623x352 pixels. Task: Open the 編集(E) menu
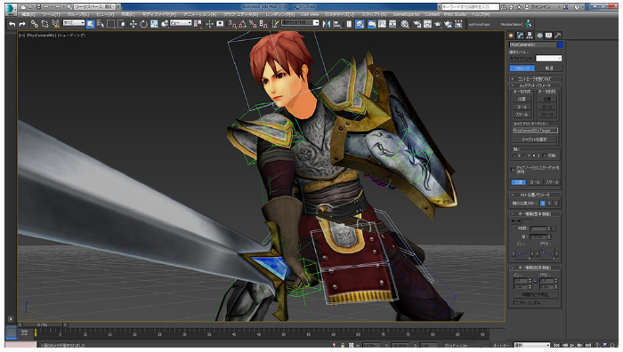point(28,15)
